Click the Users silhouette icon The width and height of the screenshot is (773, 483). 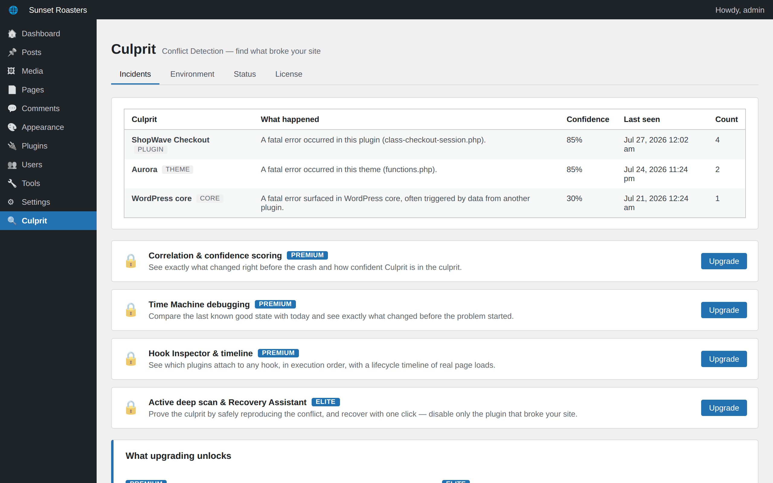[x=12, y=165]
